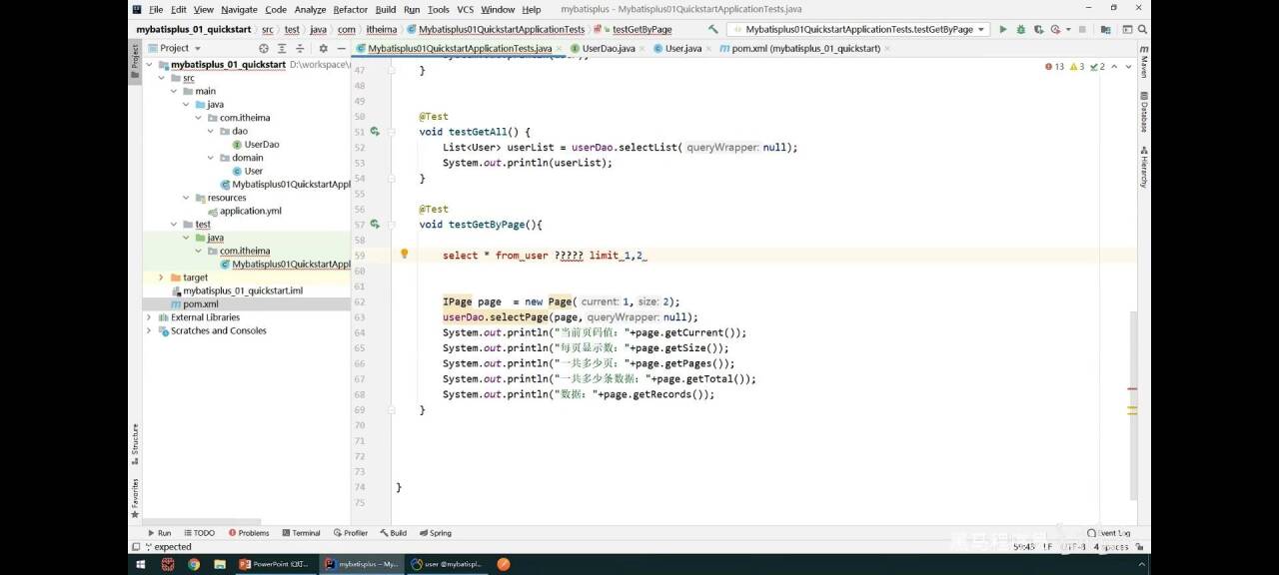Screen dimensions: 1279x575
Task: Open the Problems tool window
Action: point(249,533)
